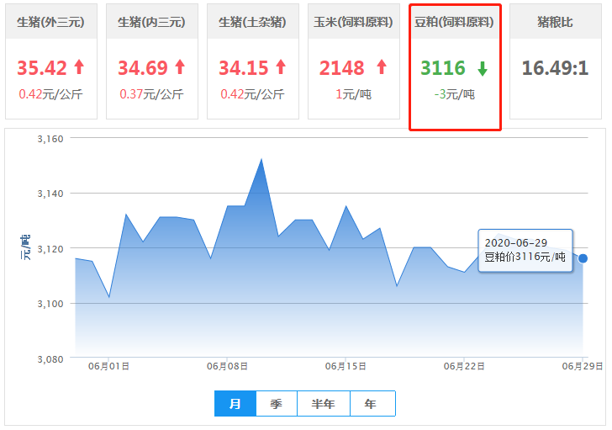Click the 35.42 price value
The height and width of the screenshot is (430, 612).
click(40, 67)
